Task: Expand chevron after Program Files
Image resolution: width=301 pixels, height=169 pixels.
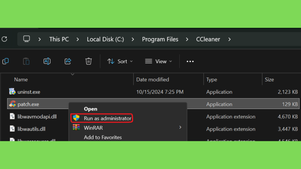Action: point(187,39)
